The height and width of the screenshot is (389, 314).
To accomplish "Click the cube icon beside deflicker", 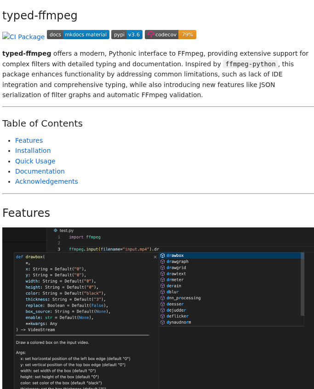I will [162, 316].
